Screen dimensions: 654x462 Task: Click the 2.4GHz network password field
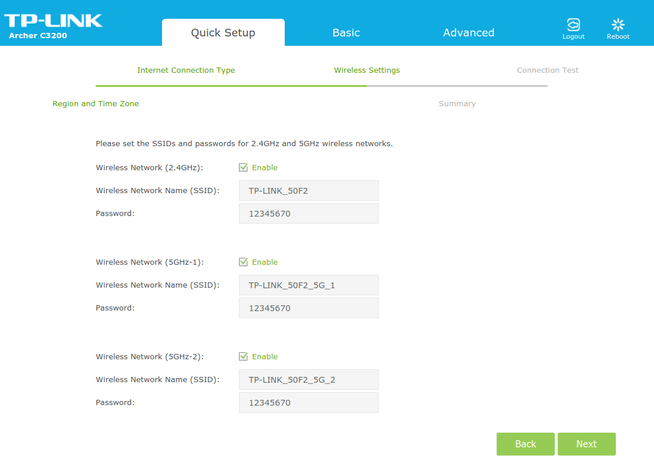click(x=308, y=214)
